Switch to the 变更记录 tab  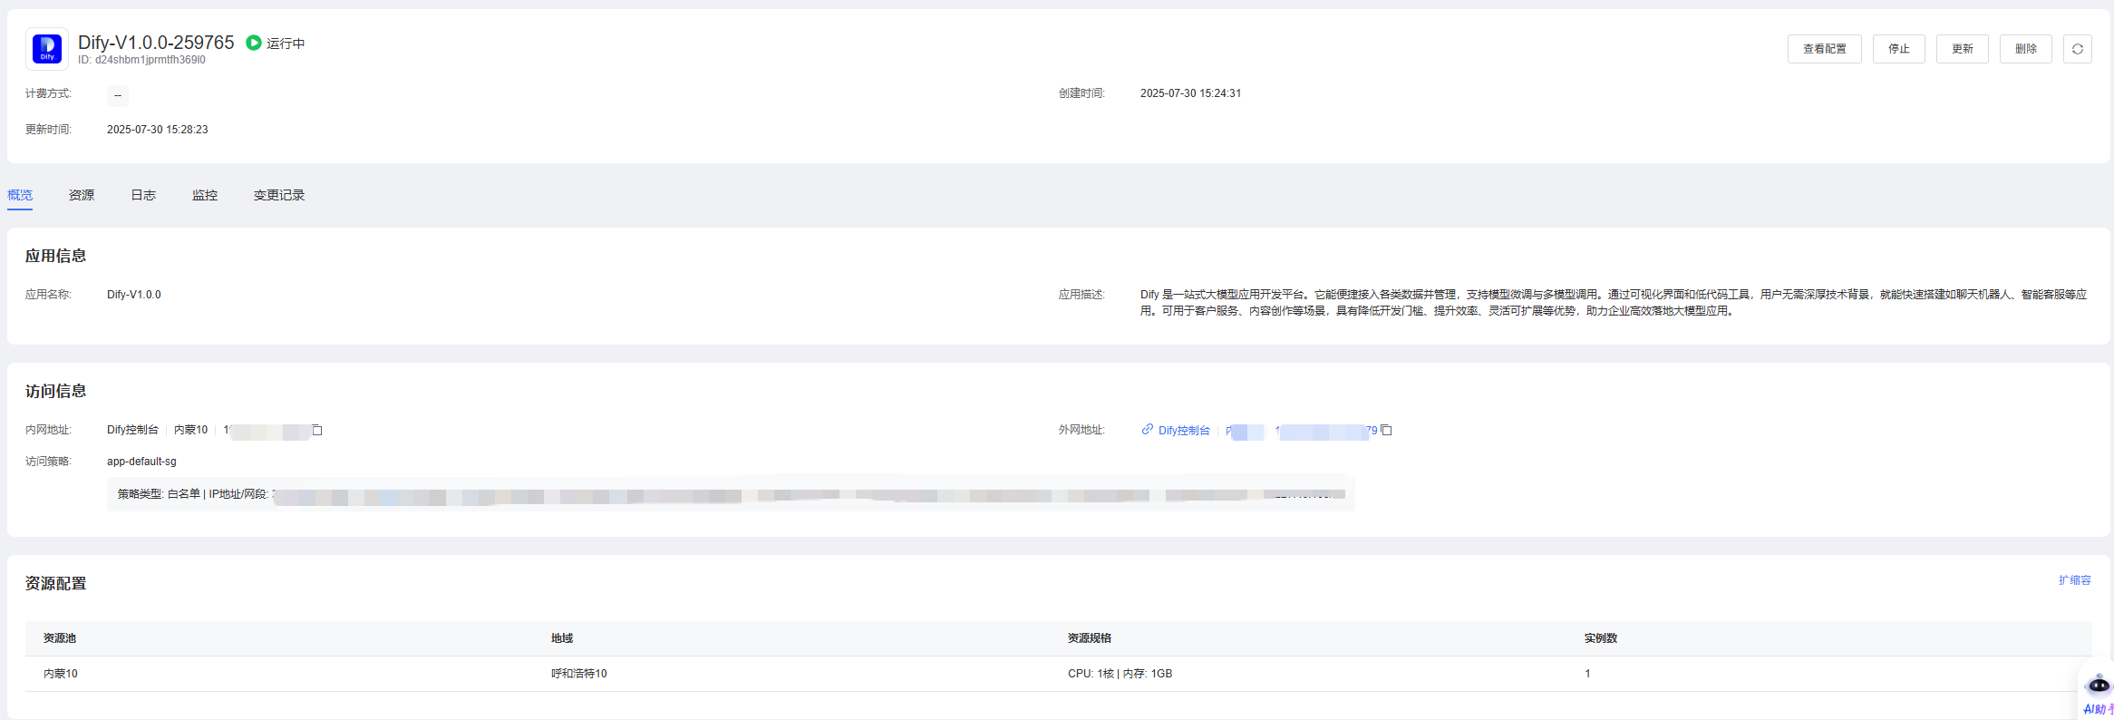[x=279, y=195]
